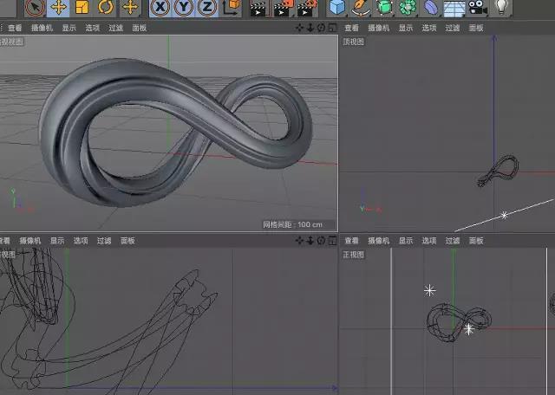Choose the Rotate tool
Screen dimensions: 555x395
(106, 7)
